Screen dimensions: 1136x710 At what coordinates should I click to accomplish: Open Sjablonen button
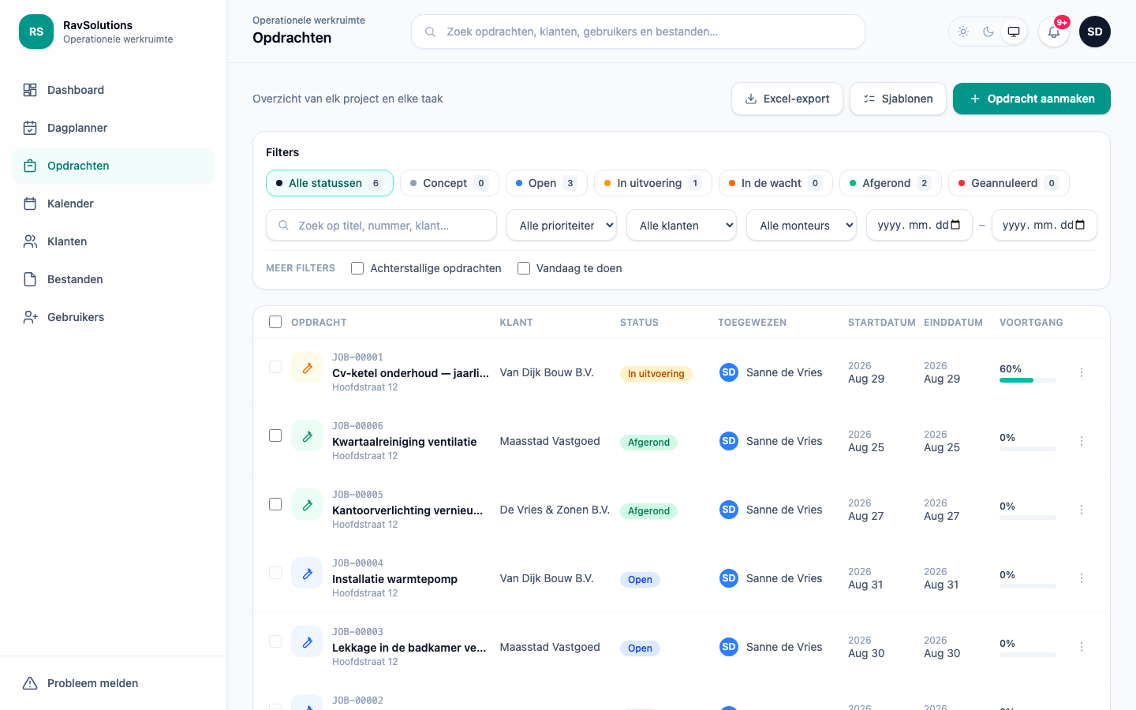[x=898, y=99]
